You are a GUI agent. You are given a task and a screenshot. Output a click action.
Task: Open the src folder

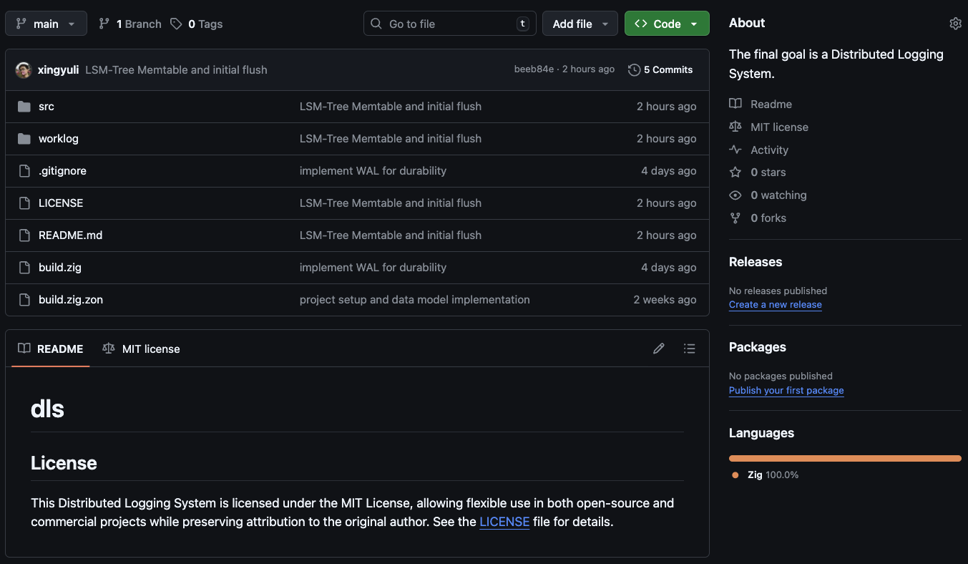point(47,107)
